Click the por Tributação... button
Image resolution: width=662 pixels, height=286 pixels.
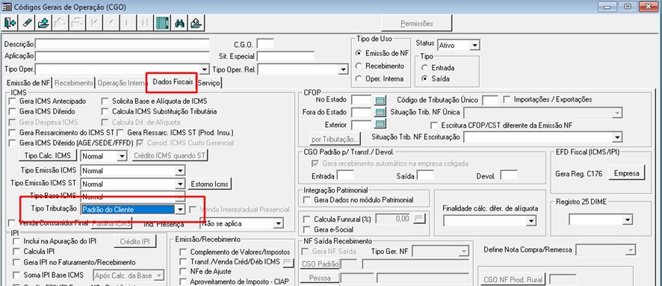click(335, 138)
